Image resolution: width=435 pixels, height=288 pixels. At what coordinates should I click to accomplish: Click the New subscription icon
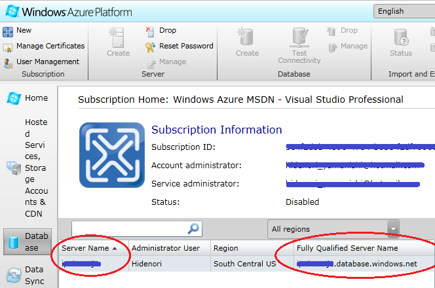(8, 32)
